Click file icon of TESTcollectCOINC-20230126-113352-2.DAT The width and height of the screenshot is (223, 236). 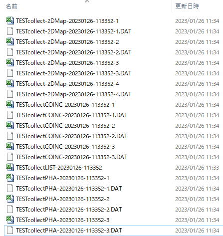(x=10, y=136)
